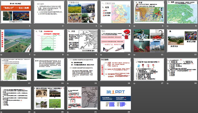
Task: Click the animation star icon under slide 4
Action: click(x=101, y=26)
